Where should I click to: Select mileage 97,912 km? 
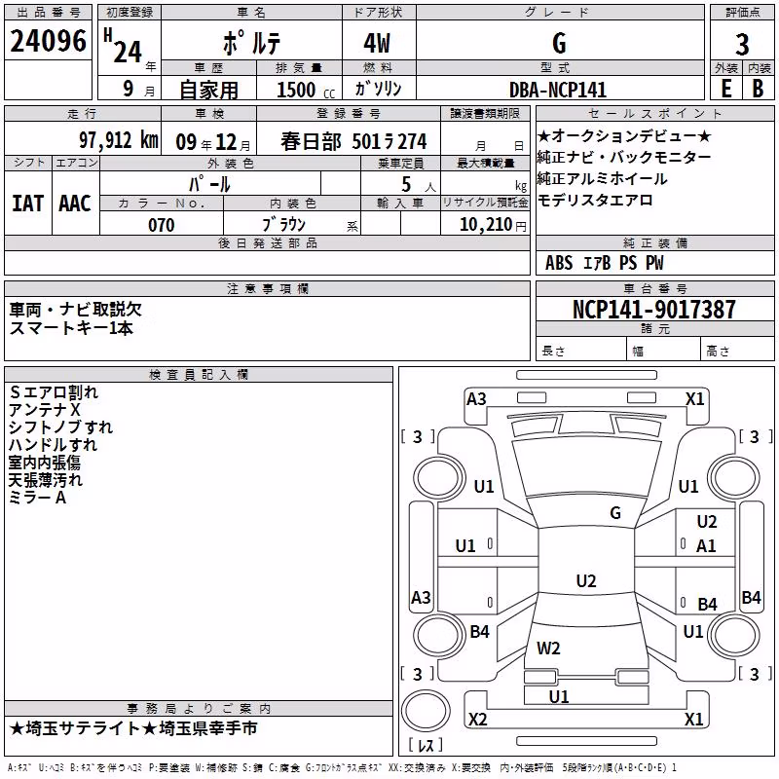pyautogui.click(x=119, y=140)
